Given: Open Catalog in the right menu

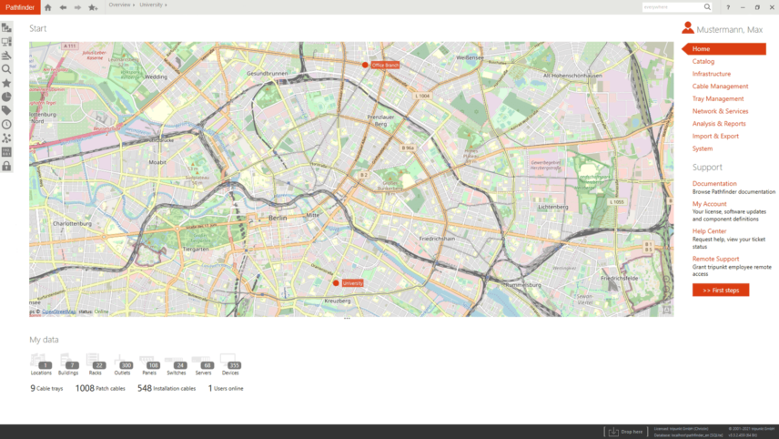Looking at the screenshot, I should [x=703, y=61].
